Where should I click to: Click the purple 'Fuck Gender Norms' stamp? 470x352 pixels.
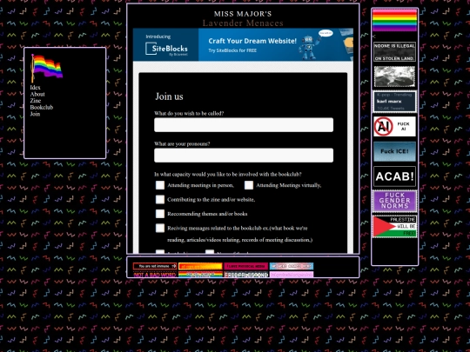point(394,201)
